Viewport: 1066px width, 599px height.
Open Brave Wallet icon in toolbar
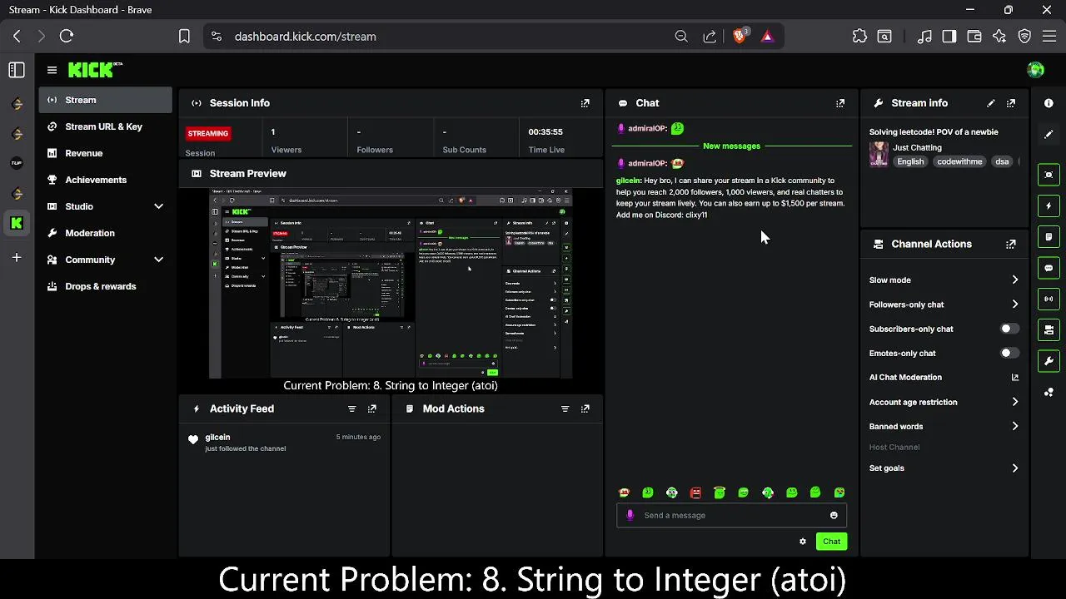(974, 36)
